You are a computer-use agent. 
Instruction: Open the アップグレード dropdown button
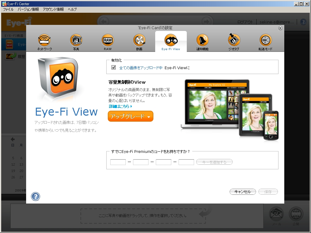(x=130, y=116)
